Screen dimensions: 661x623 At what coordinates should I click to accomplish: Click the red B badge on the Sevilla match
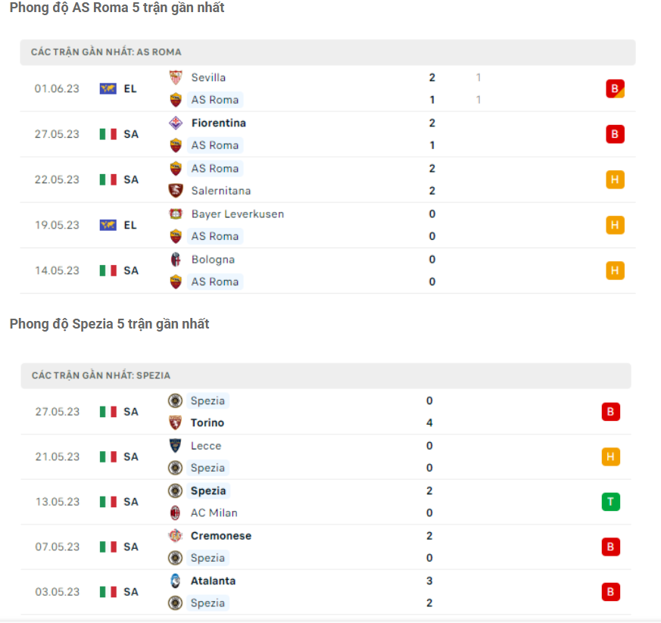coord(615,88)
